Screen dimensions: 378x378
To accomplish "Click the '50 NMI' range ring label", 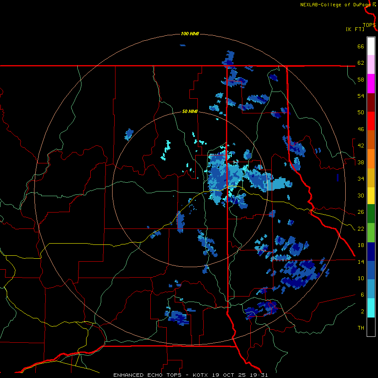I will point(190,111).
